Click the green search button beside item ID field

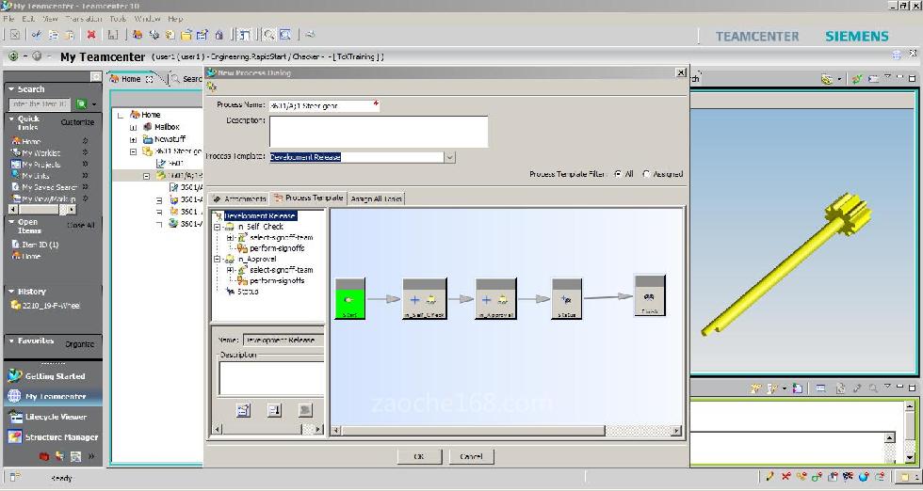coord(82,104)
